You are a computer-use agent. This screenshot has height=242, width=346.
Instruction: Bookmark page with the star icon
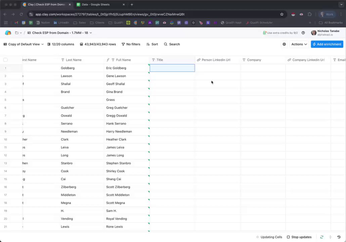pyautogui.click(x=282, y=14)
